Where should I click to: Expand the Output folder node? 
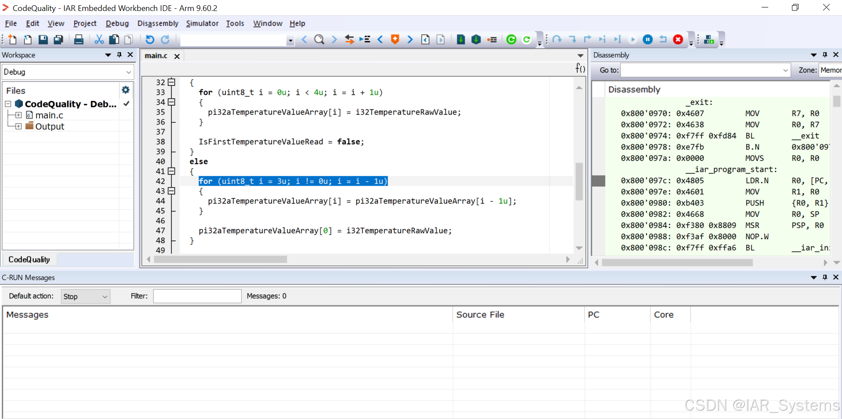pyautogui.click(x=18, y=126)
